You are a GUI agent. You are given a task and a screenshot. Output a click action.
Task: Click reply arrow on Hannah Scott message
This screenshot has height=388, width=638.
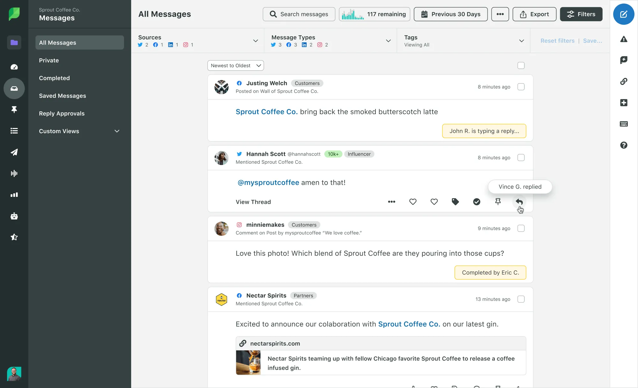click(x=519, y=202)
